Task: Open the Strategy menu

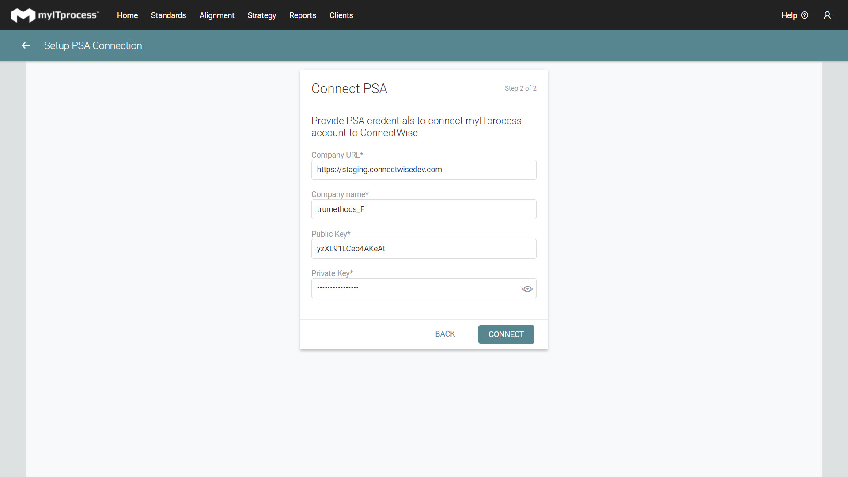Action: (x=262, y=15)
